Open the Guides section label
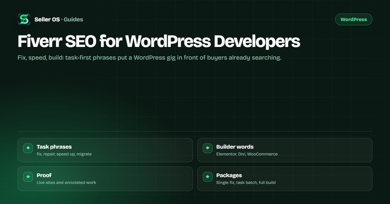The image size is (390, 204). click(x=73, y=19)
